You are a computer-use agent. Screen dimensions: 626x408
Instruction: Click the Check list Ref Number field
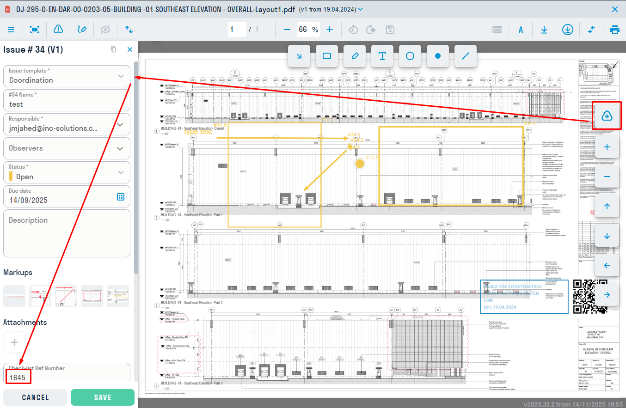(67, 373)
